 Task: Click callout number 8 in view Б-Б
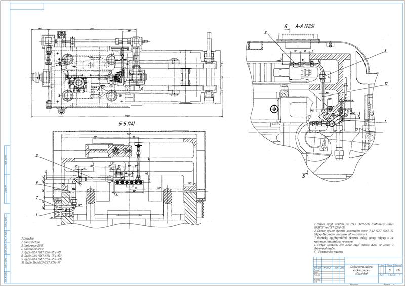click(37, 183)
